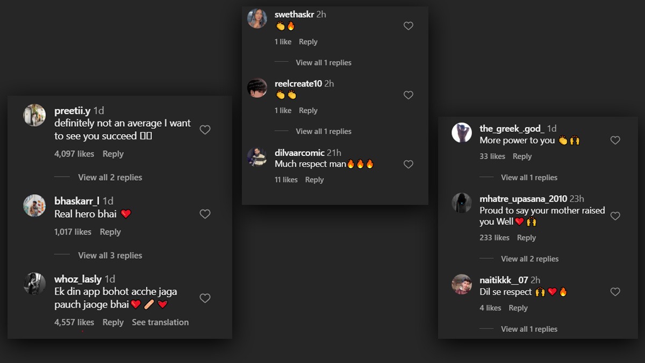Like whoz_lasly's comment
The height and width of the screenshot is (363, 645).
[205, 298]
